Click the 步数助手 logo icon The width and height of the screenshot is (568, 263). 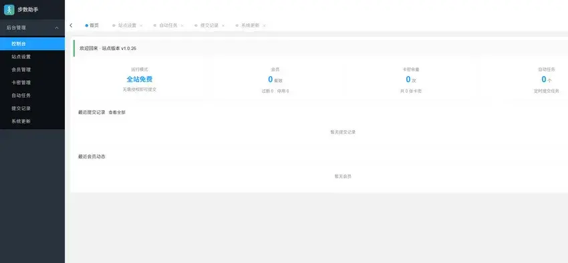coord(9,10)
